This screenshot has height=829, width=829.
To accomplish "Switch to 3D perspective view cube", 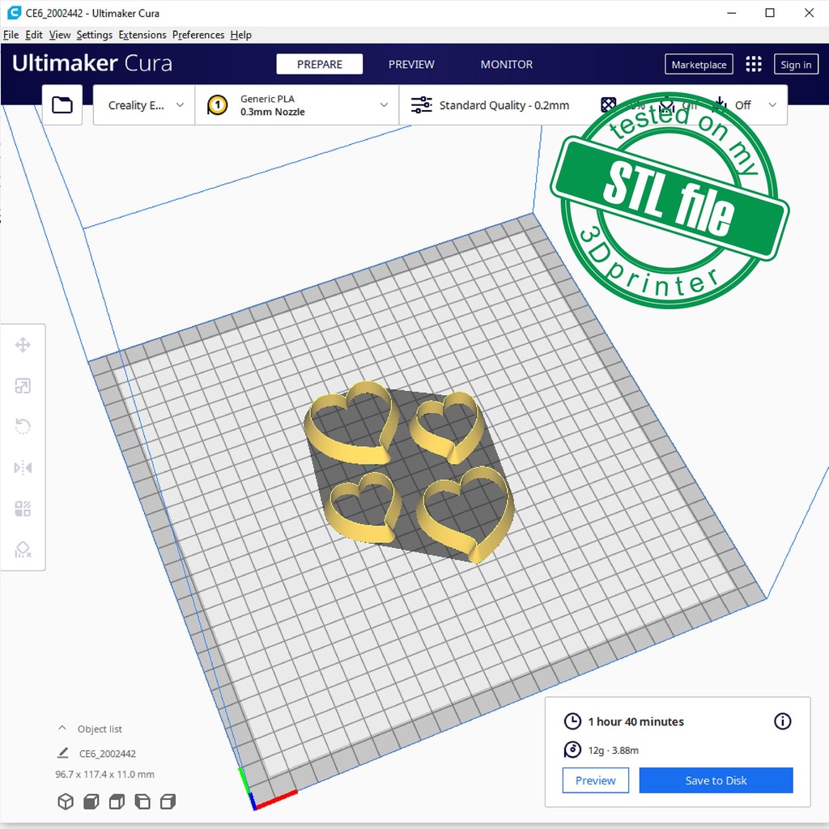I will coord(66,801).
